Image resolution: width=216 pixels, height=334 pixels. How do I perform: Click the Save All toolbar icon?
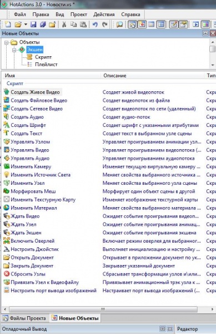[43, 24]
